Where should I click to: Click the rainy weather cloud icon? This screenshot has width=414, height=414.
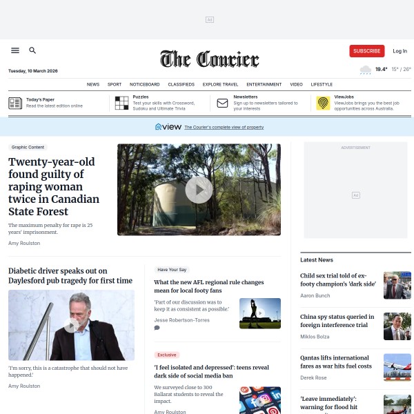pyautogui.click(x=366, y=70)
